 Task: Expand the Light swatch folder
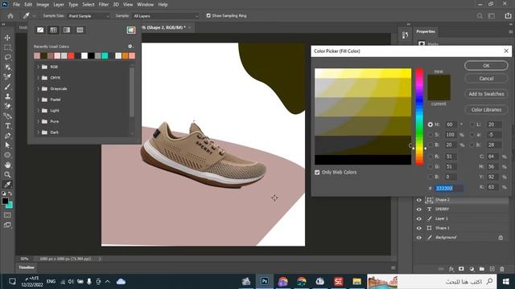pos(38,111)
